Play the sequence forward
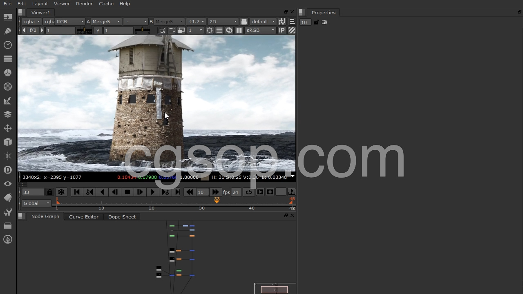Image resolution: width=523 pixels, height=294 pixels. [152, 192]
